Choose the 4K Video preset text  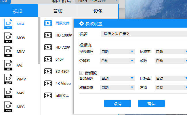(x=63, y=84)
